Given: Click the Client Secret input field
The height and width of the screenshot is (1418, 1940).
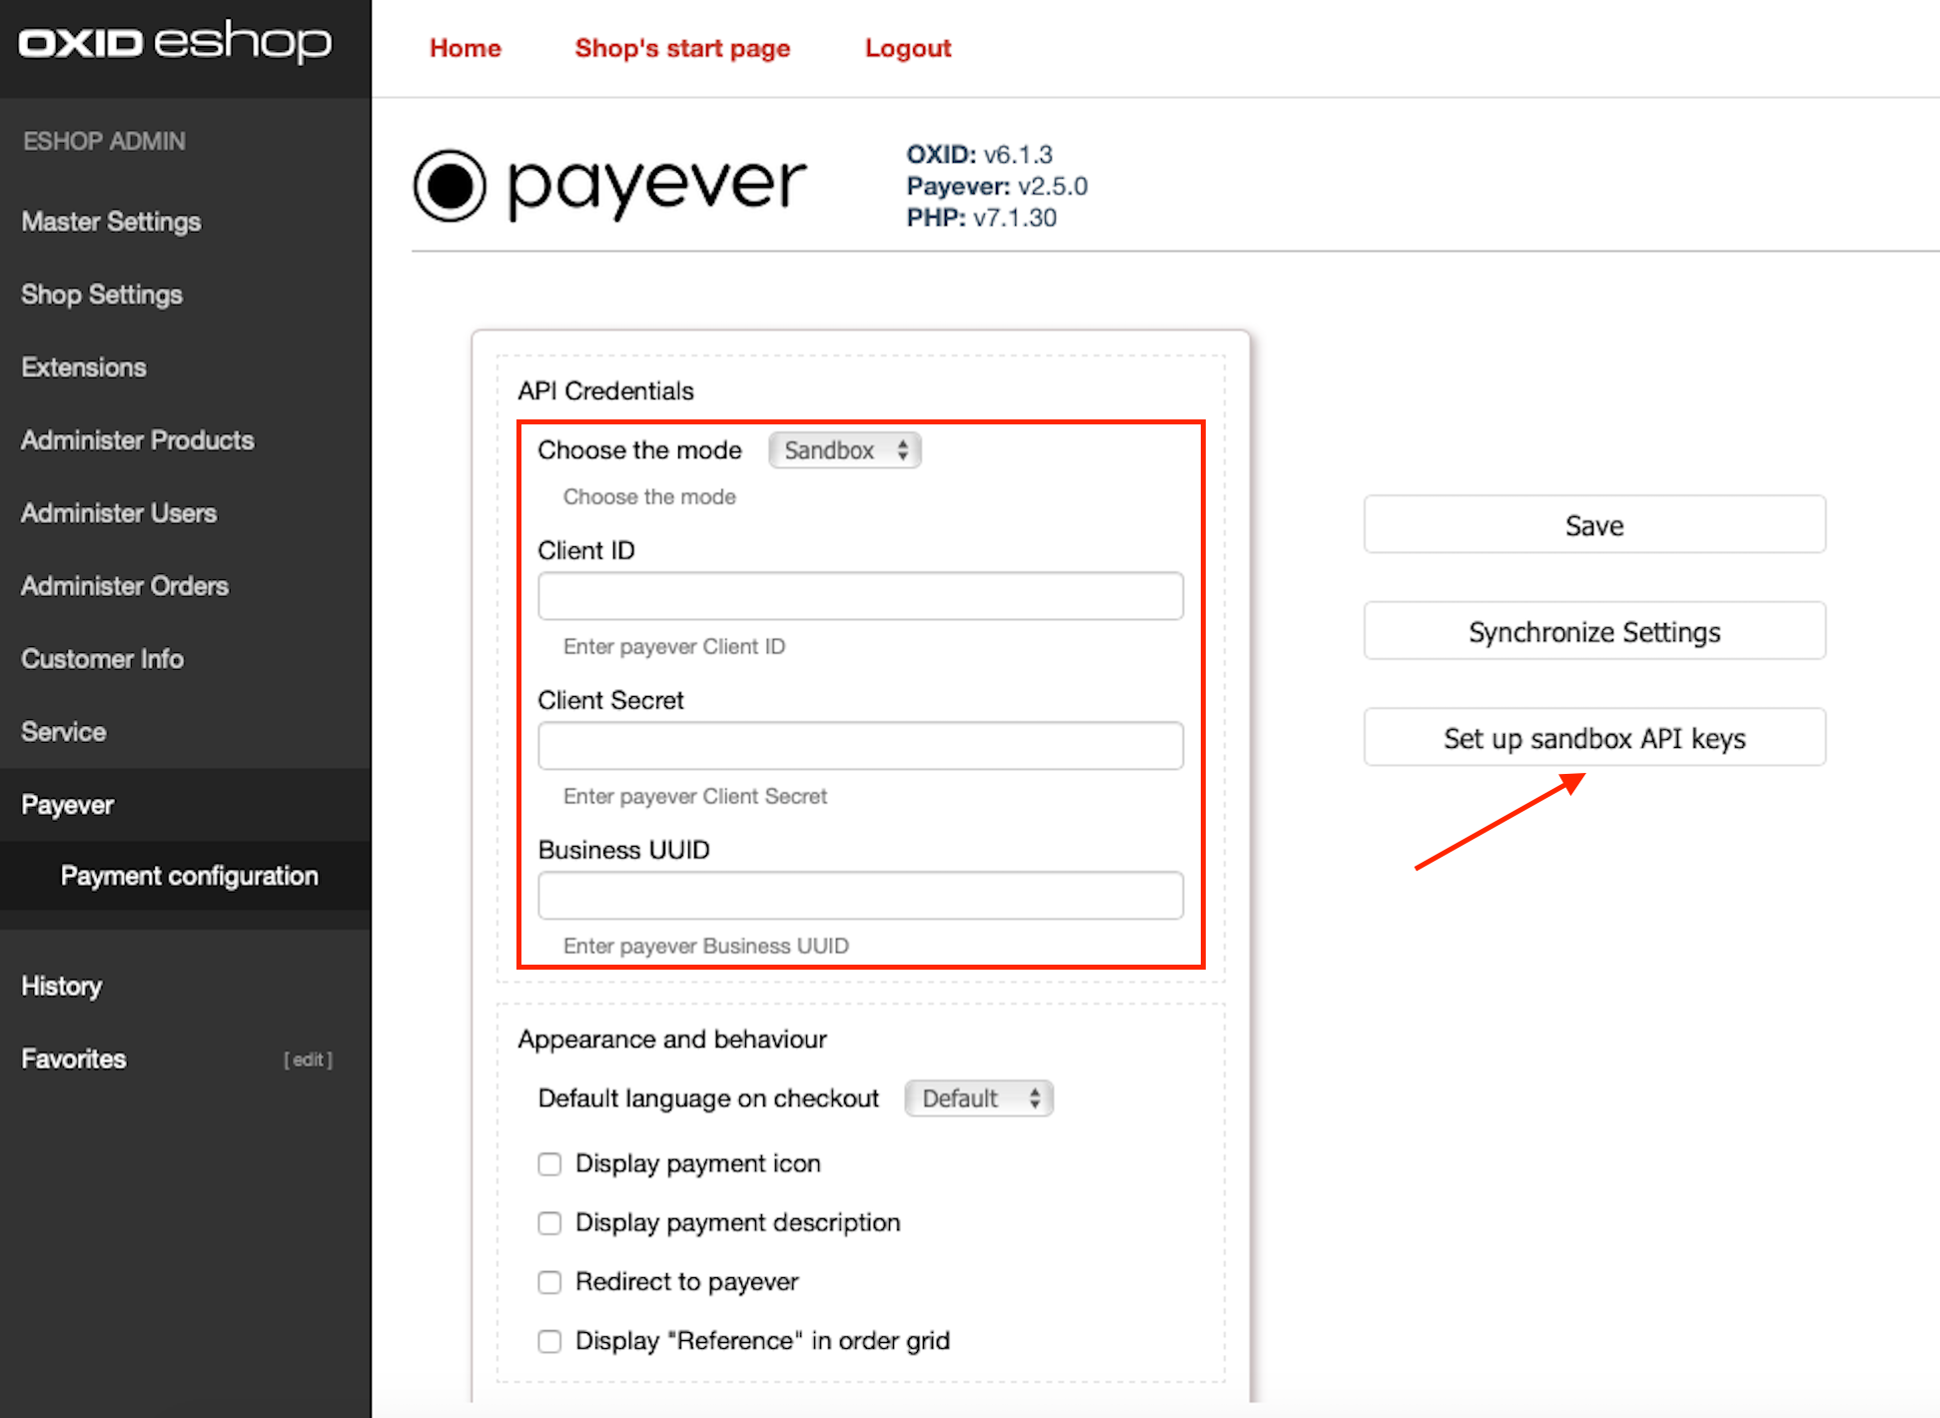Looking at the screenshot, I should pos(861,746).
